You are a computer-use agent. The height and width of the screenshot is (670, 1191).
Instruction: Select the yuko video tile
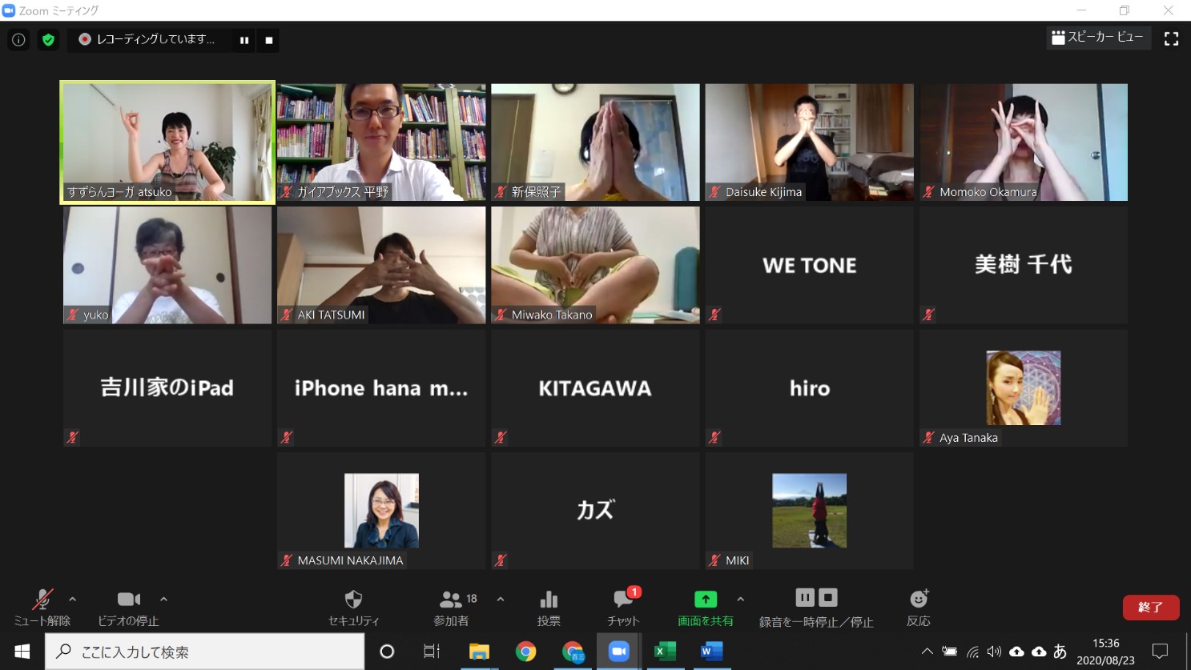pyautogui.click(x=167, y=265)
